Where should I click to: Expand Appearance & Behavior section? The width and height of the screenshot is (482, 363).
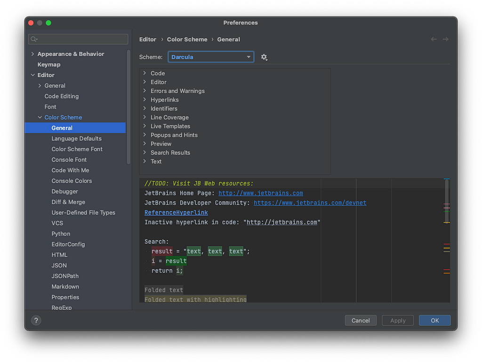pos(32,54)
